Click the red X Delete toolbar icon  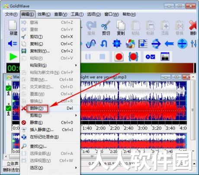coord(193,28)
